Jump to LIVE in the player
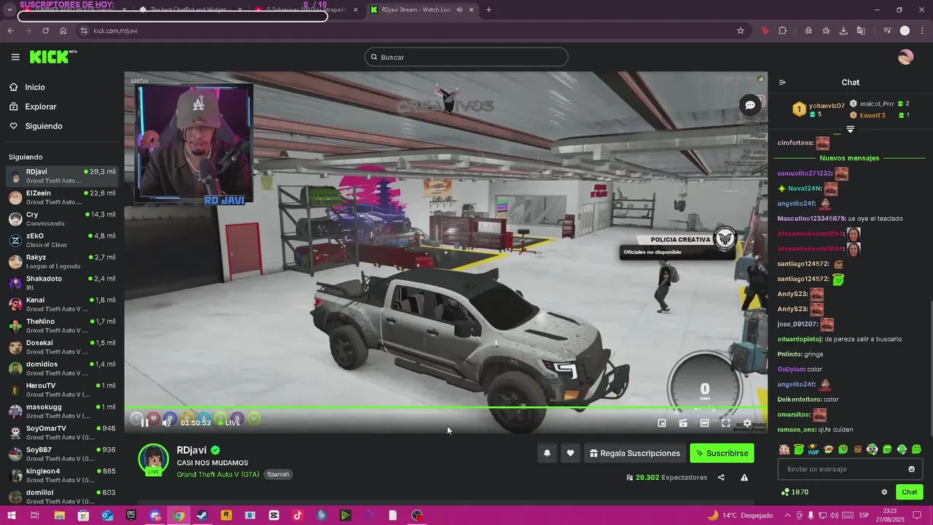933x525 pixels. tap(230, 423)
